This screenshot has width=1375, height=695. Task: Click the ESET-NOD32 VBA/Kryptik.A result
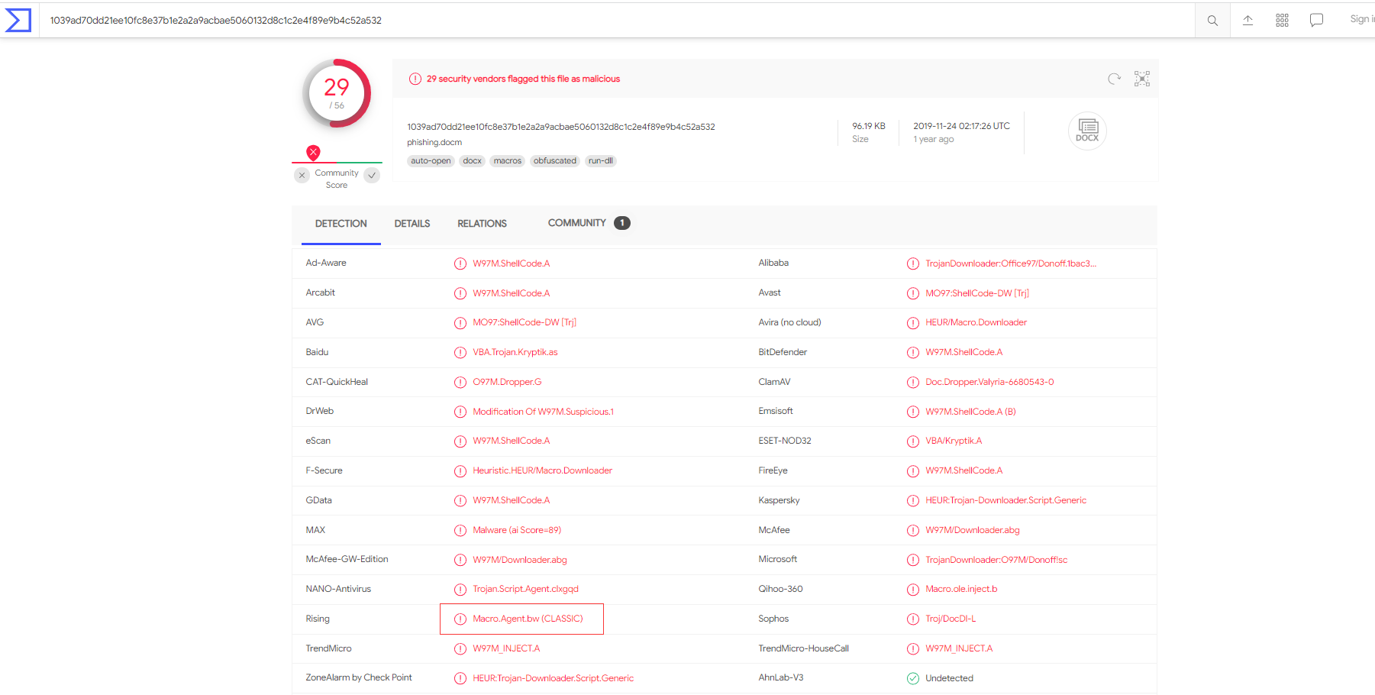point(954,441)
